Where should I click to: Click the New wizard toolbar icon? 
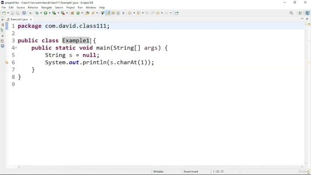pos(4,13)
